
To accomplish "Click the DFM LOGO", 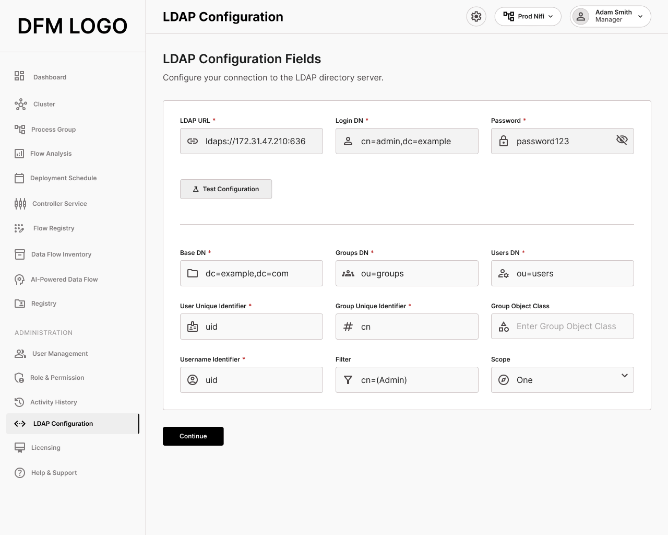I will click(x=73, y=26).
